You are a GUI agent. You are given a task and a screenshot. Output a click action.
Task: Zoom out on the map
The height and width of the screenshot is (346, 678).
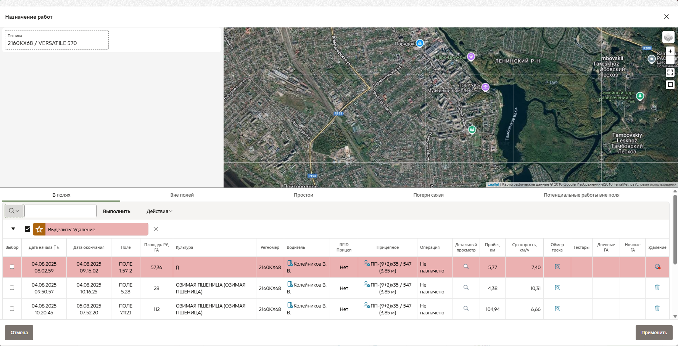coord(670,60)
